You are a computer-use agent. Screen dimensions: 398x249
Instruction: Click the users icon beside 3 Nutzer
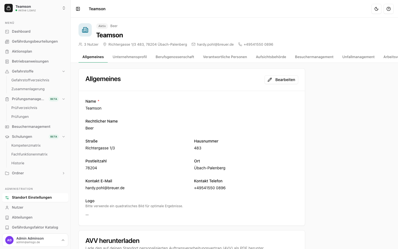pyautogui.click(x=80, y=44)
